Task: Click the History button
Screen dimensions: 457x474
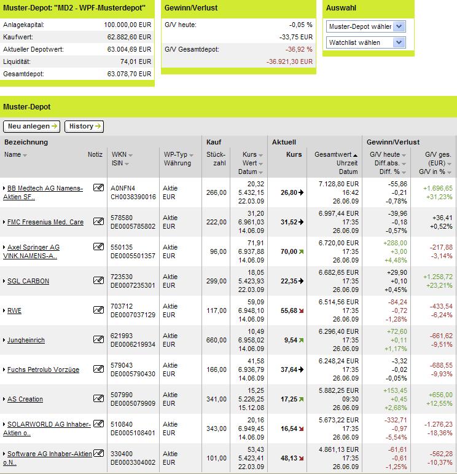Action: tap(84, 127)
